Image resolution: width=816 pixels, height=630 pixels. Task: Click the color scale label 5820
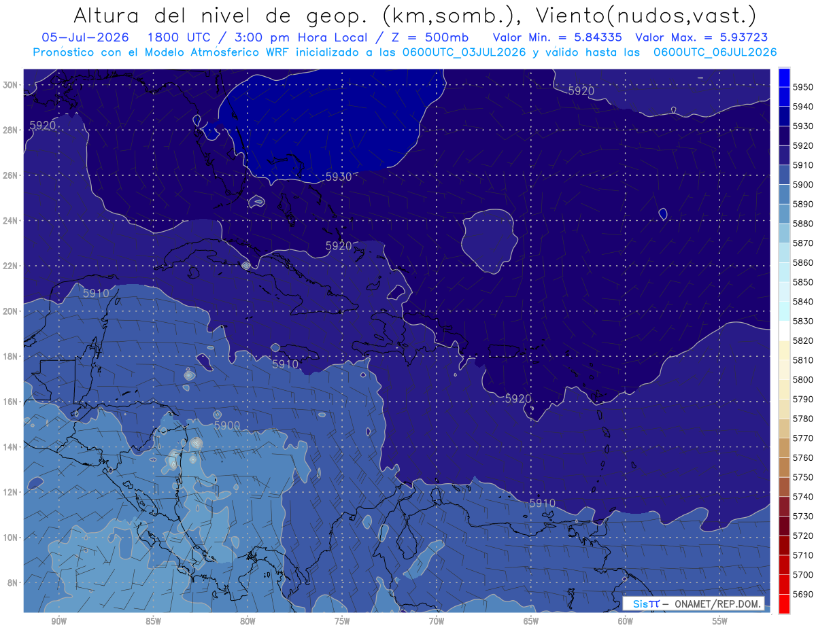click(802, 340)
